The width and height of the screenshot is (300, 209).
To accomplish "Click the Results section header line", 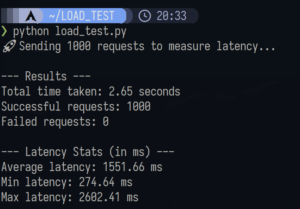I will click(46, 77).
